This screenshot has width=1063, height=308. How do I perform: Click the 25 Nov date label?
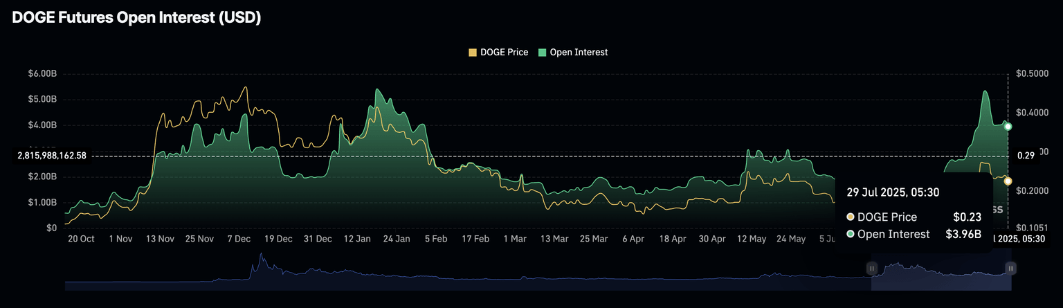199,239
